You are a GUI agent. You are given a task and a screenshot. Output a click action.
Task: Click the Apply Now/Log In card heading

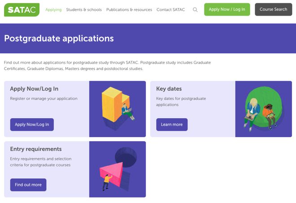[34, 89]
